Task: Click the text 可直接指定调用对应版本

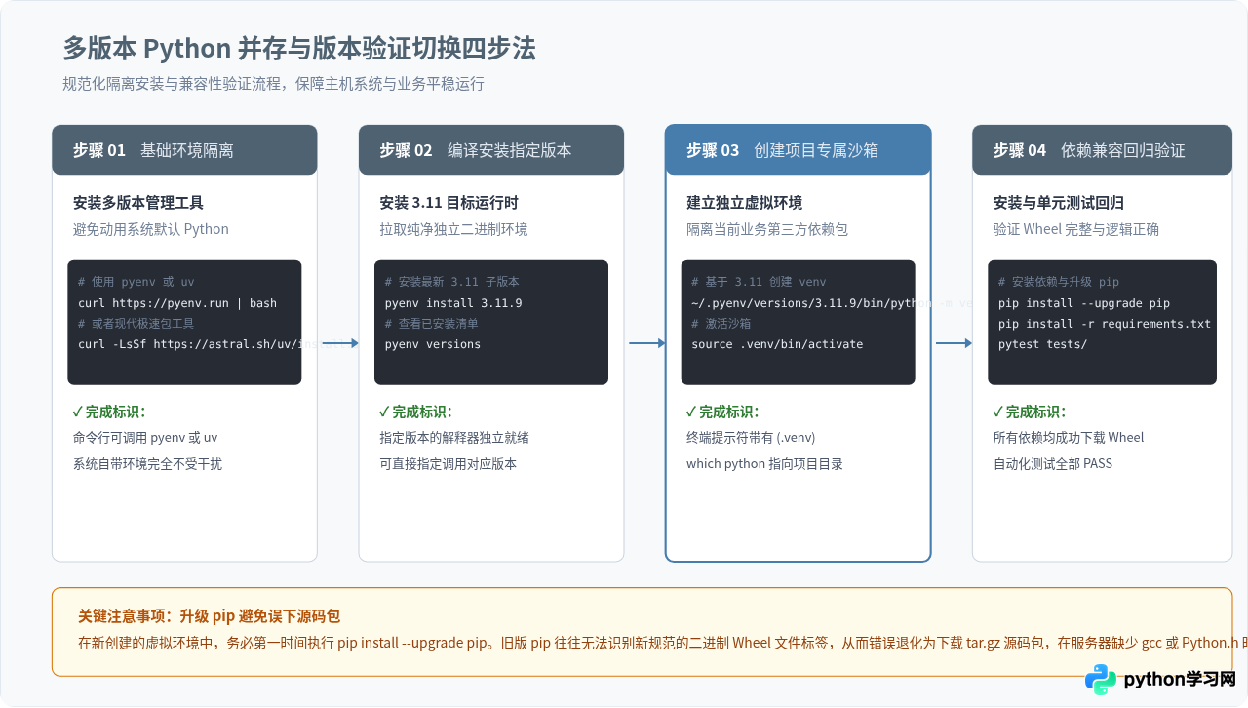Action: click(448, 464)
